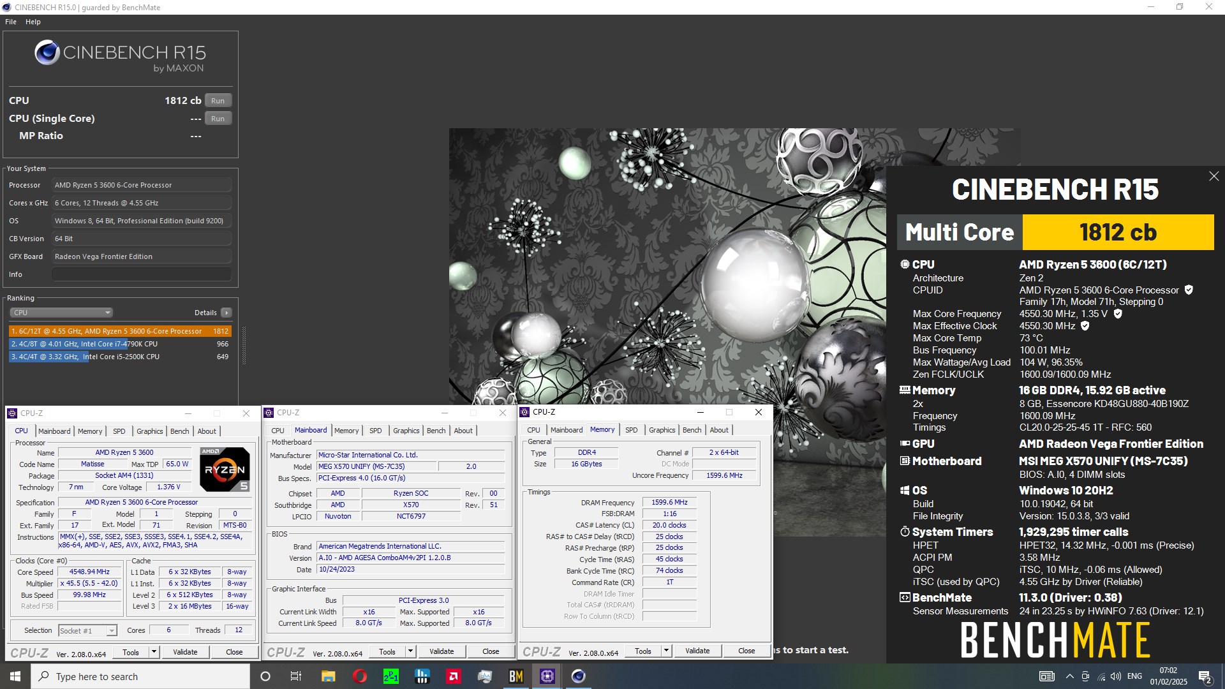Click the DRAM Frequency value 1599.6 MHz
Screen dimensions: 1225x689
669,503
